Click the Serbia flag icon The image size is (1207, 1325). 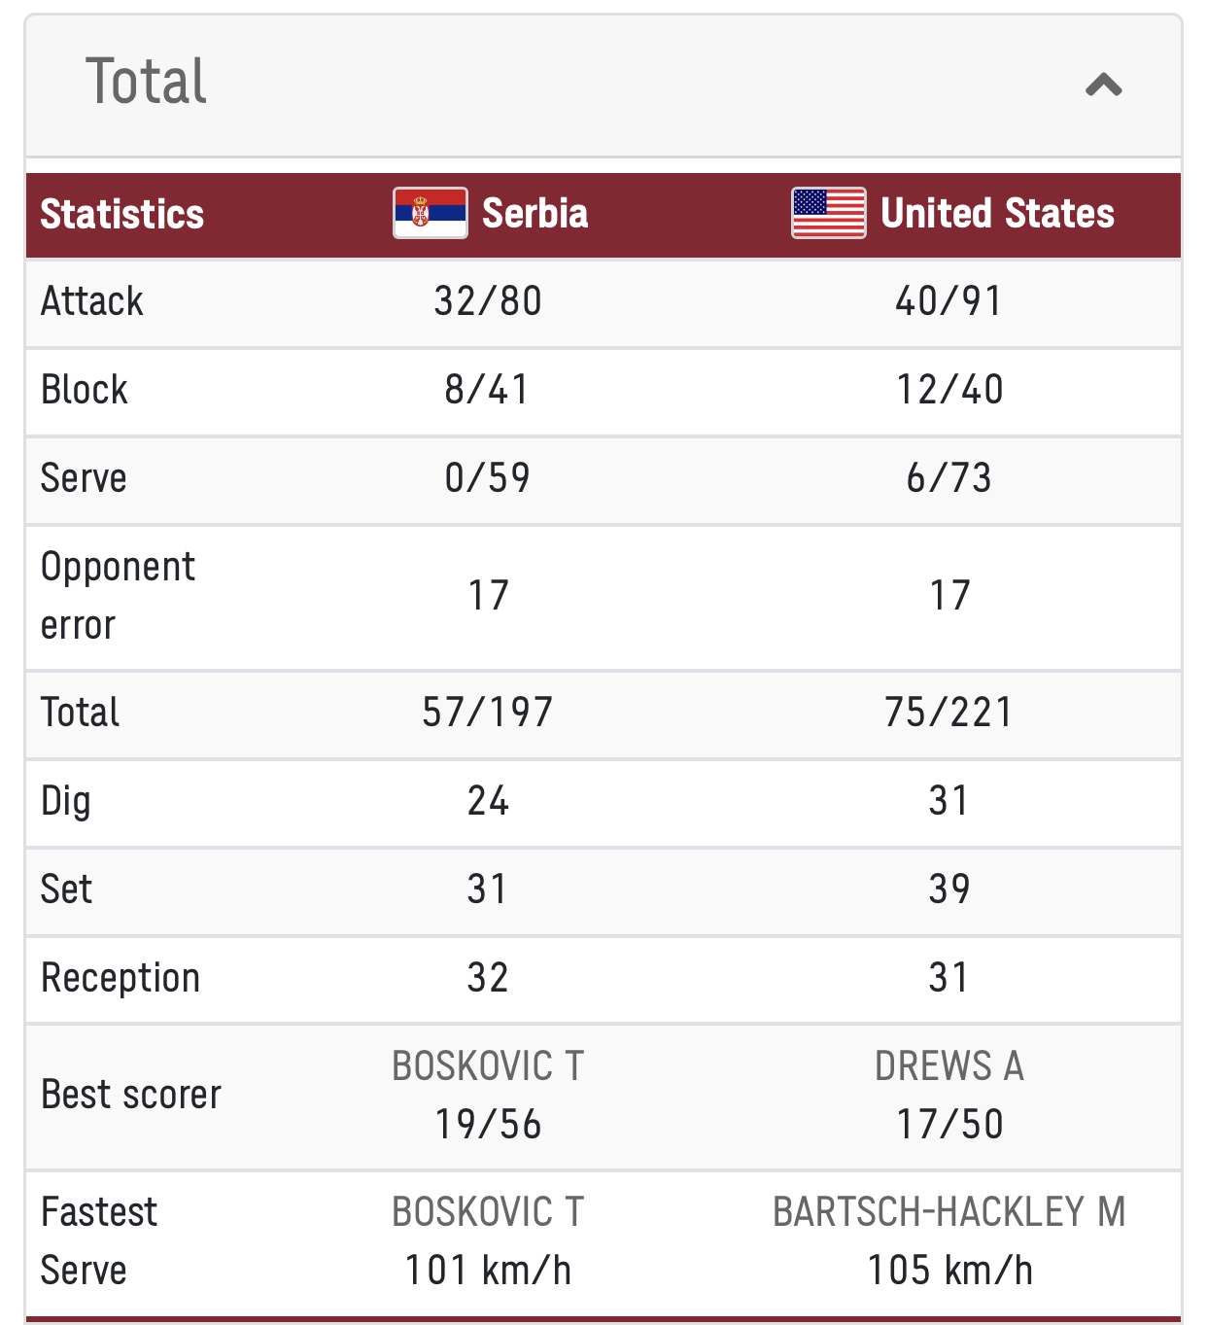point(431,213)
